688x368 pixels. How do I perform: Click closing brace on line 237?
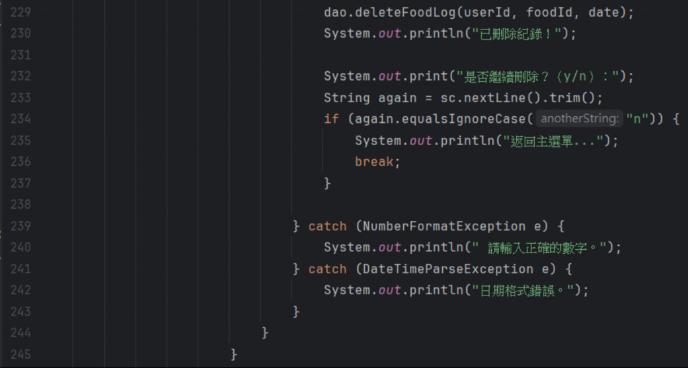pos(327,183)
